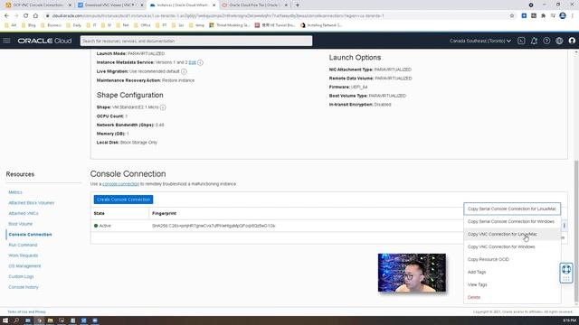Follow the console connection help link
This screenshot has height=325, width=579.
coord(120,184)
